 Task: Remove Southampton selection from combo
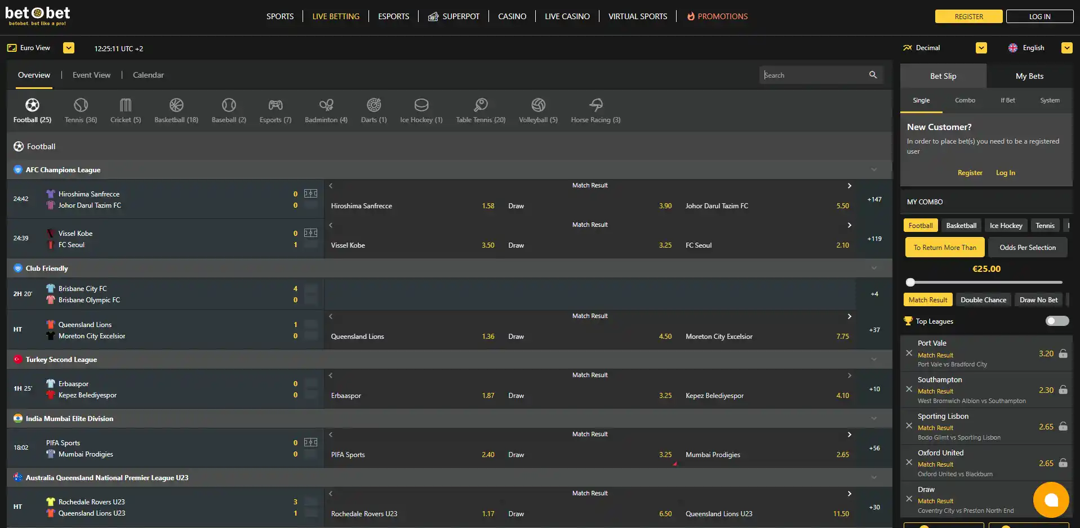pyautogui.click(x=909, y=389)
